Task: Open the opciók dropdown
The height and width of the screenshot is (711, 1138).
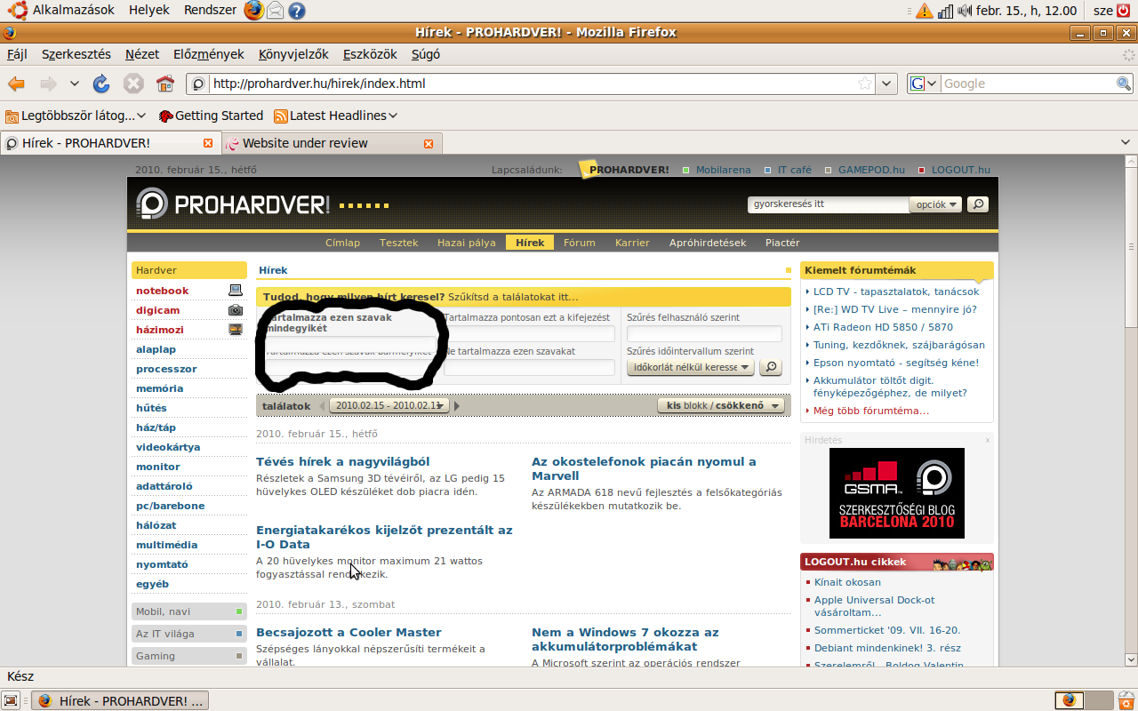Action: 935,204
